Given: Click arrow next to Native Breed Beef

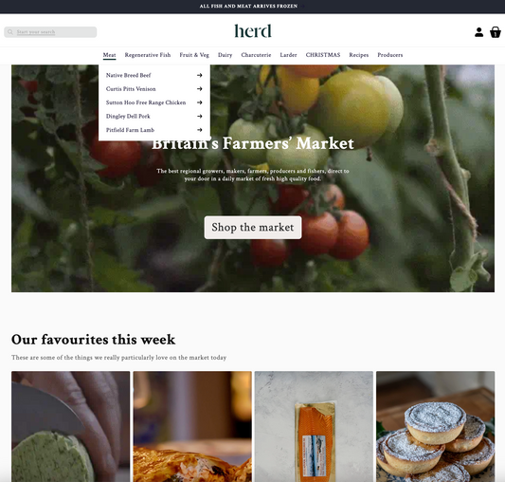Looking at the screenshot, I should click(199, 75).
